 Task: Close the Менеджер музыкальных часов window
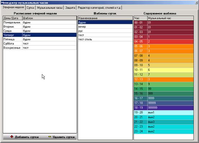click(x=196, y=3)
